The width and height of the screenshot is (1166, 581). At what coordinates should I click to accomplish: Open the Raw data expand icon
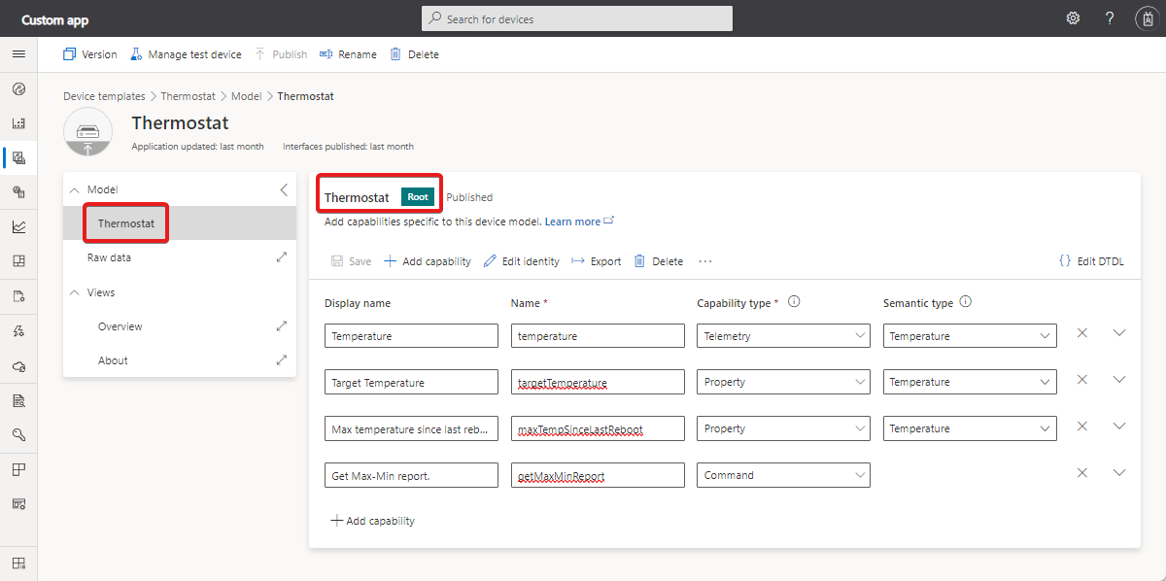pyautogui.click(x=282, y=257)
